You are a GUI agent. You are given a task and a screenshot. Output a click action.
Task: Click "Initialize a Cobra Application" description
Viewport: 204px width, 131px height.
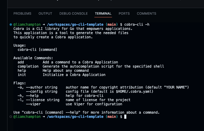74,75
